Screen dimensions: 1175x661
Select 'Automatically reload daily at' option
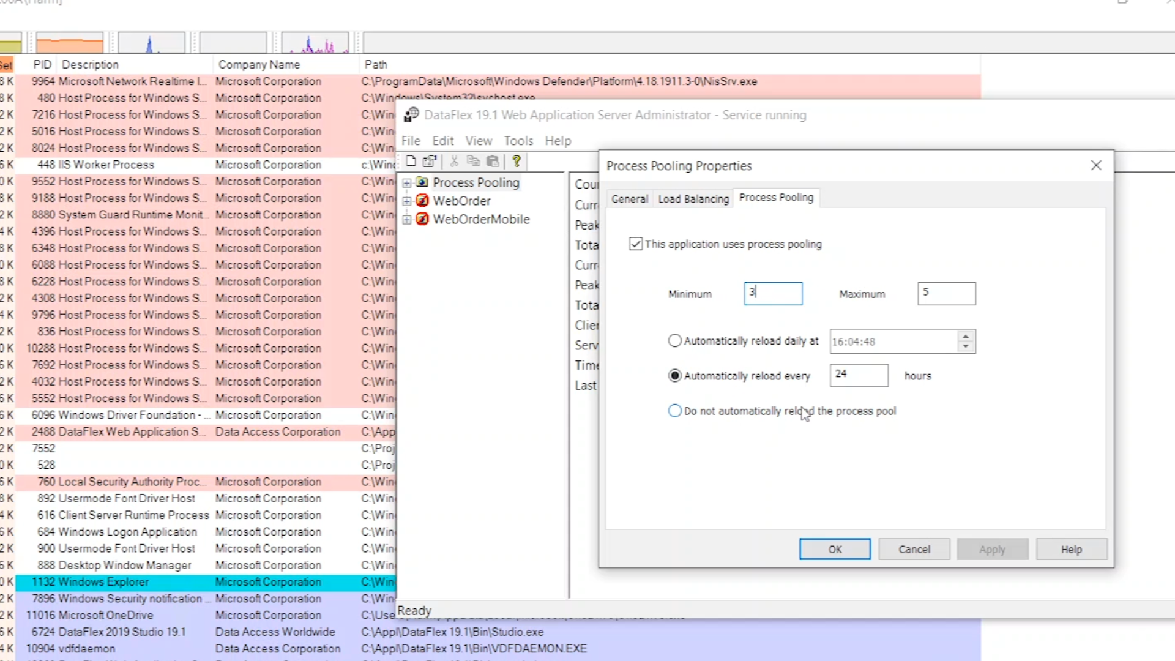tap(674, 341)
